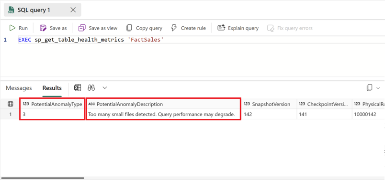Click the EXEC keyword in editor
This screenshot has width=385, height=180.
click(x=25, y=40)
